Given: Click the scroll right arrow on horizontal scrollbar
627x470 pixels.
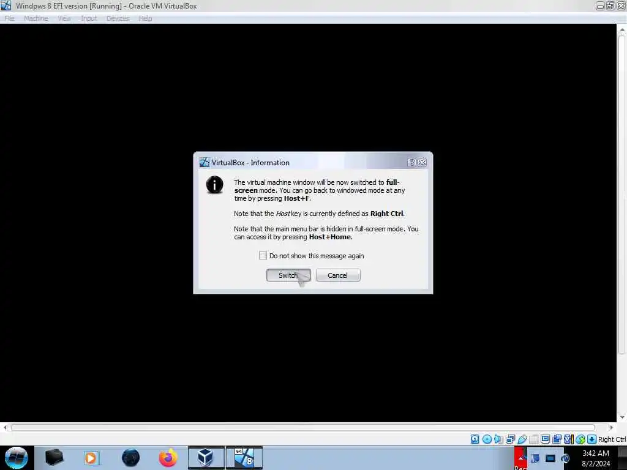Looking at the screenshot, I should [611, 428].
